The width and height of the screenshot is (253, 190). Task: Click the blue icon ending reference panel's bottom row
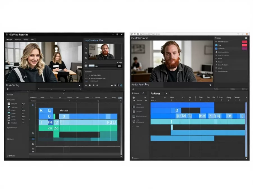point(121,85)
